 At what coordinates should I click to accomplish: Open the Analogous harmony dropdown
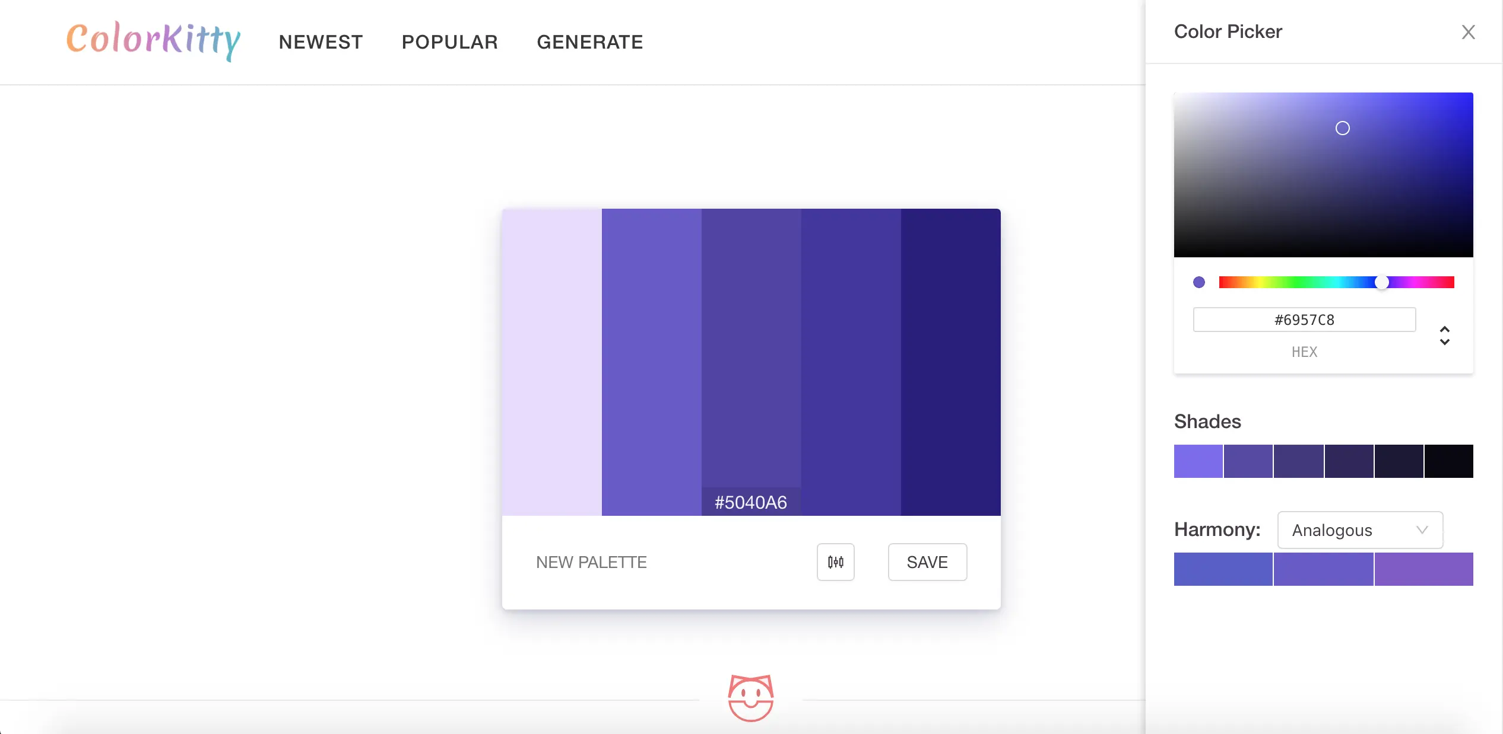tap(1359, 530)
